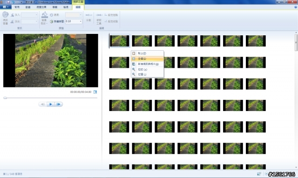Play the video preview
Image resolution: width=298 pixels, height=178 pixels.
point(51,104)
